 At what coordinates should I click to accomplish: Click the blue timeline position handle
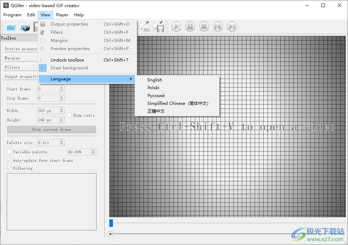coord(111,223)
